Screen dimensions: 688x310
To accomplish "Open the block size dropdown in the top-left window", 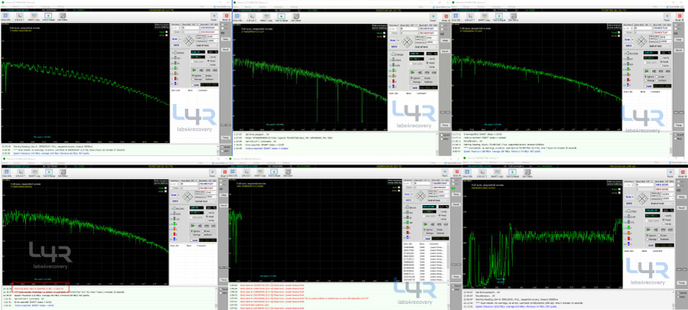I will click(x=213, y=37).
